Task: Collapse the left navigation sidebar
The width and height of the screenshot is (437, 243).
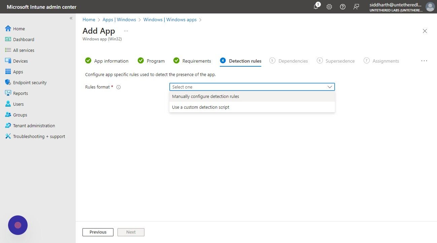Action: (x=71, y=18)
